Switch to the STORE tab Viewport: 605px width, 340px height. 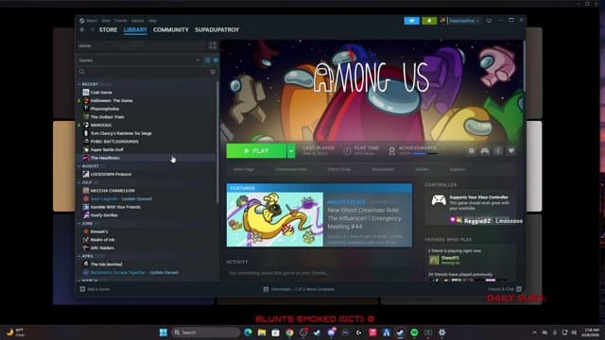(108, 29)
